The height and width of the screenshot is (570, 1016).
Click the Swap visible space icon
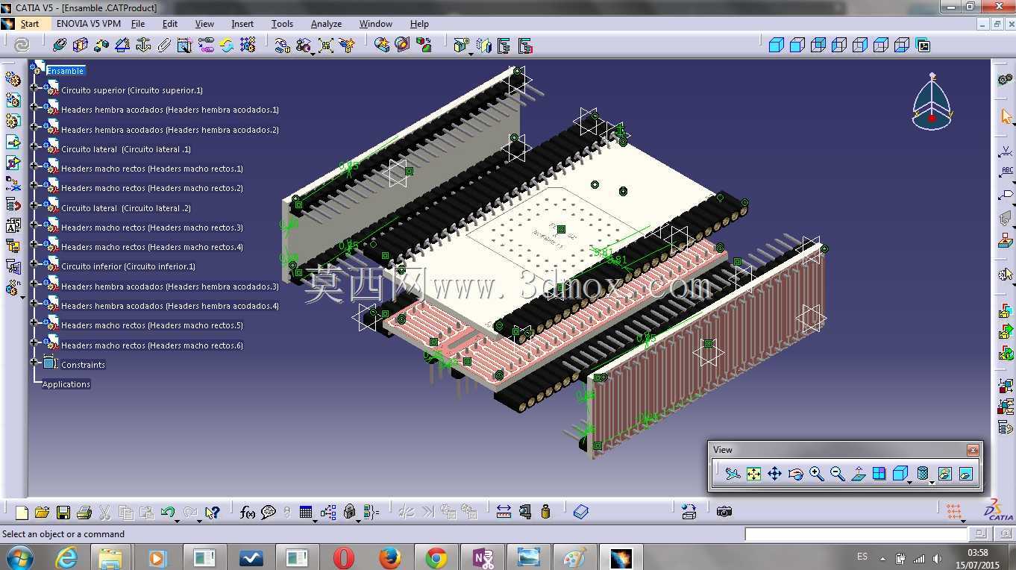coord(965,474)
